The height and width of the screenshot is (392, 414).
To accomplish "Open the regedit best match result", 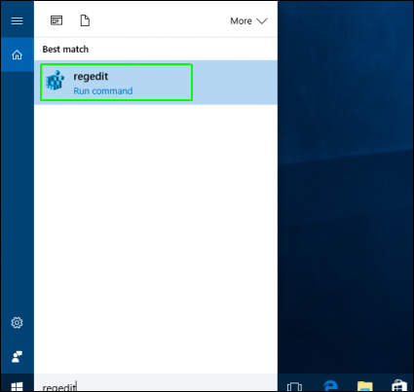I will pyautogui.click(x=156, y=83).
